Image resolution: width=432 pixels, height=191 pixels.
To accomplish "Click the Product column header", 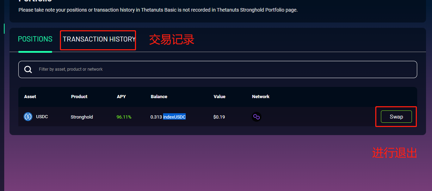I will [x=79, y=96].
